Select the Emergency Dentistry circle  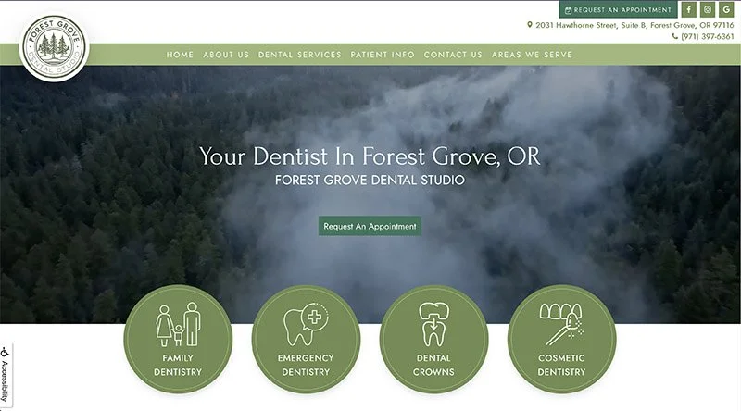tap(306, 339)
